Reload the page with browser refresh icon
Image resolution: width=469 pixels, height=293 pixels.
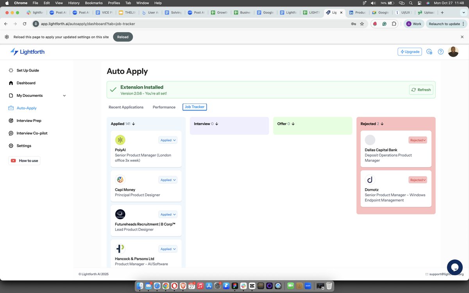tap(25, 24)
